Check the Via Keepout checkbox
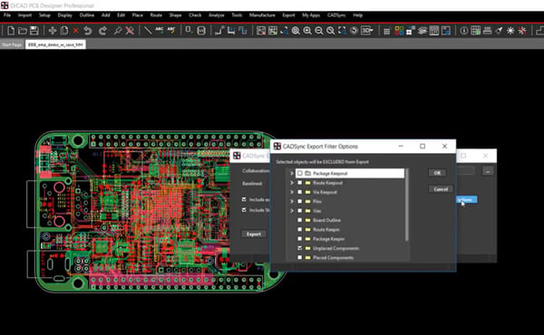 pos(300,192)
